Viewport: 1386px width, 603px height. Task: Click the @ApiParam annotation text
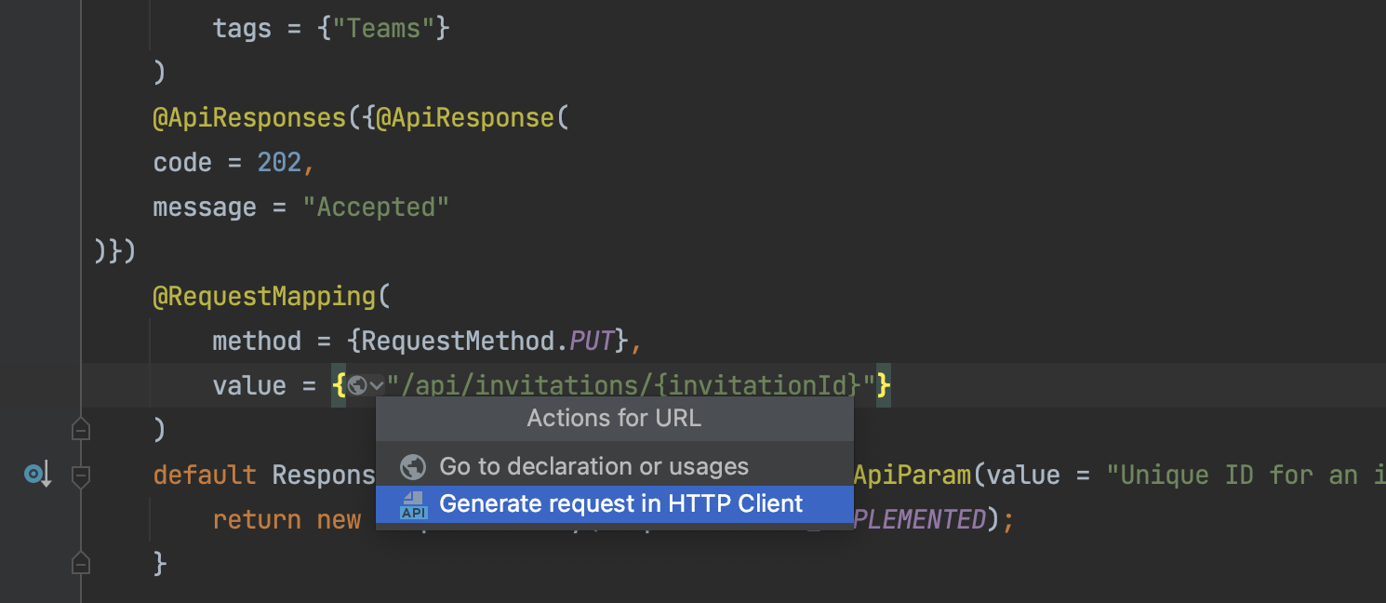pyautogui.click(x=912, y=475)
